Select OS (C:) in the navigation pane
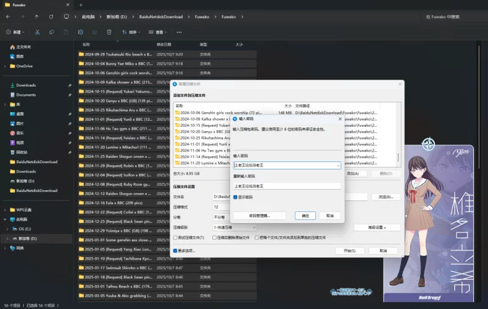Viewport: 488px width, 309px height. [24, 229]
